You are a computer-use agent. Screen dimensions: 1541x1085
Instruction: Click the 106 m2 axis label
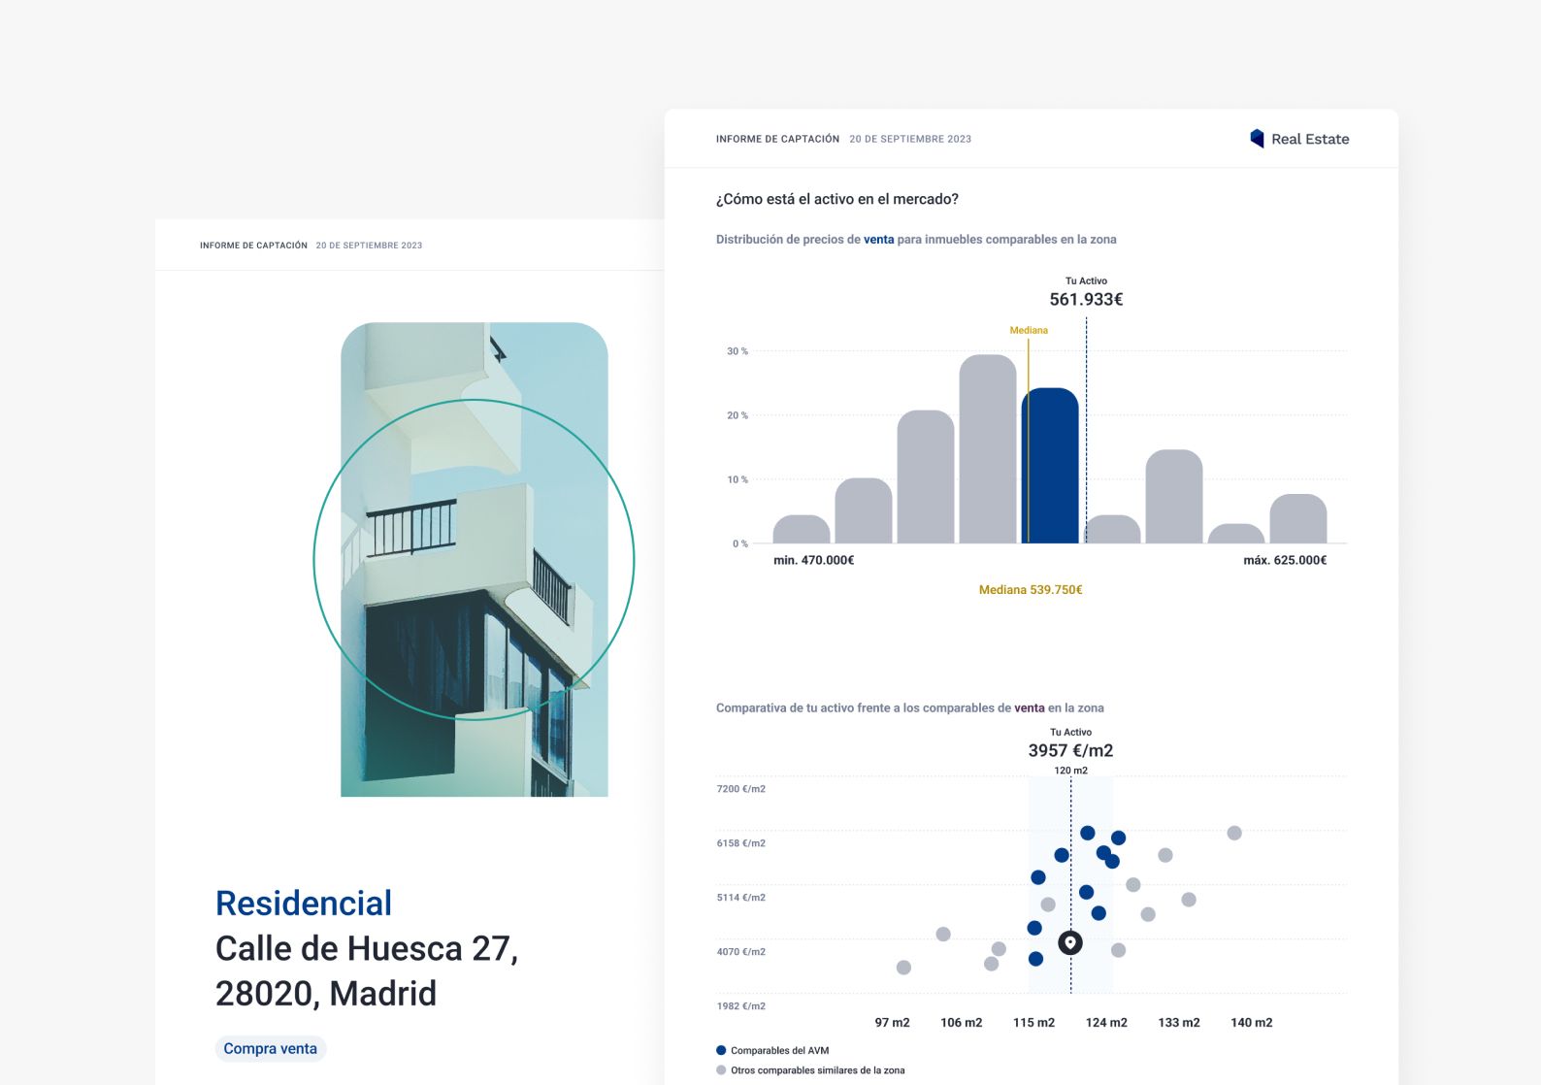point(962,1023)
